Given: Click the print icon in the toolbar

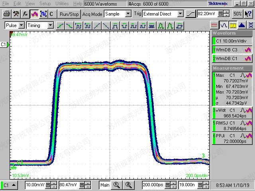Looking at the screenshot, I should [6, 14].
